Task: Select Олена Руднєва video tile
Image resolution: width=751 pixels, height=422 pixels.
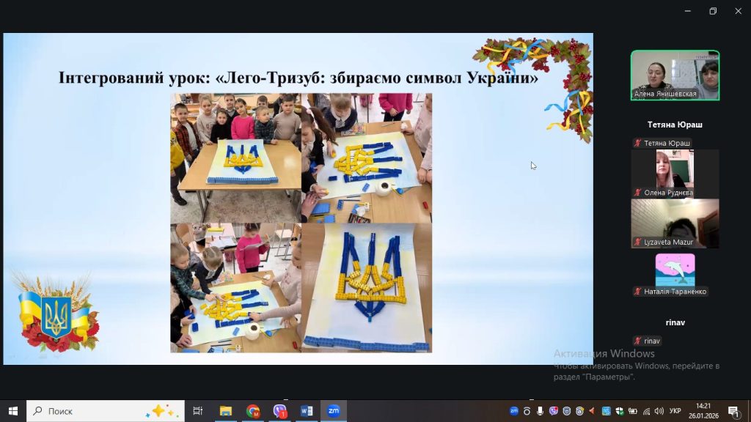Action: (675, 173)
